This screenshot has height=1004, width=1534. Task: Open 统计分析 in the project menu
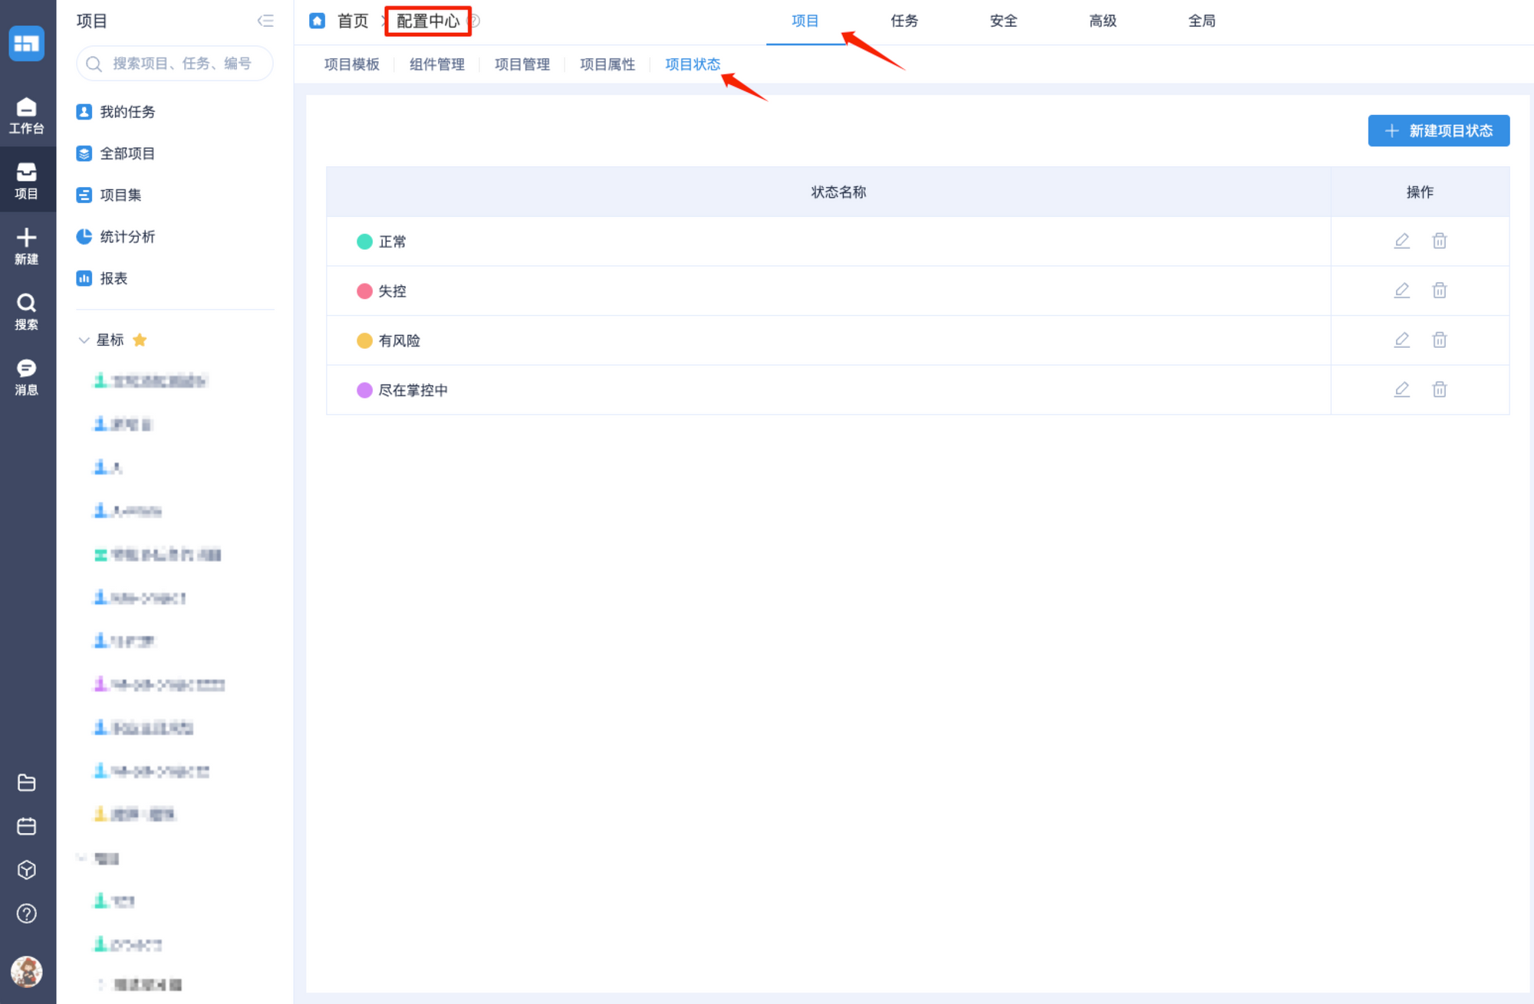(x=127, y=237)
